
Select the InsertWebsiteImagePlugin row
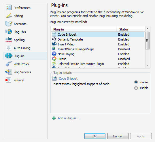click(x=98, y=49)
